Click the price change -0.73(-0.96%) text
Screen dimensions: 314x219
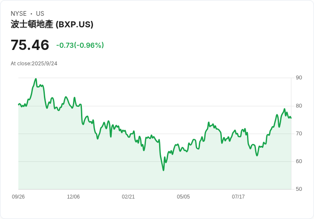80,45
